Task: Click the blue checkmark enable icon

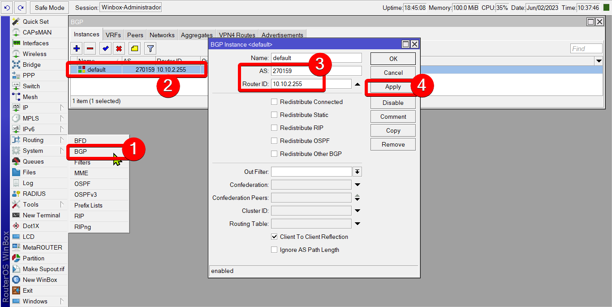Action: (106, 48)
